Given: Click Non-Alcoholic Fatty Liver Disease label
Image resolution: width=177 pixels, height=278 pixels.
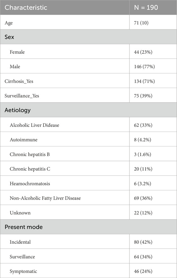Looking at the screenshot, I should coord(45,198).
